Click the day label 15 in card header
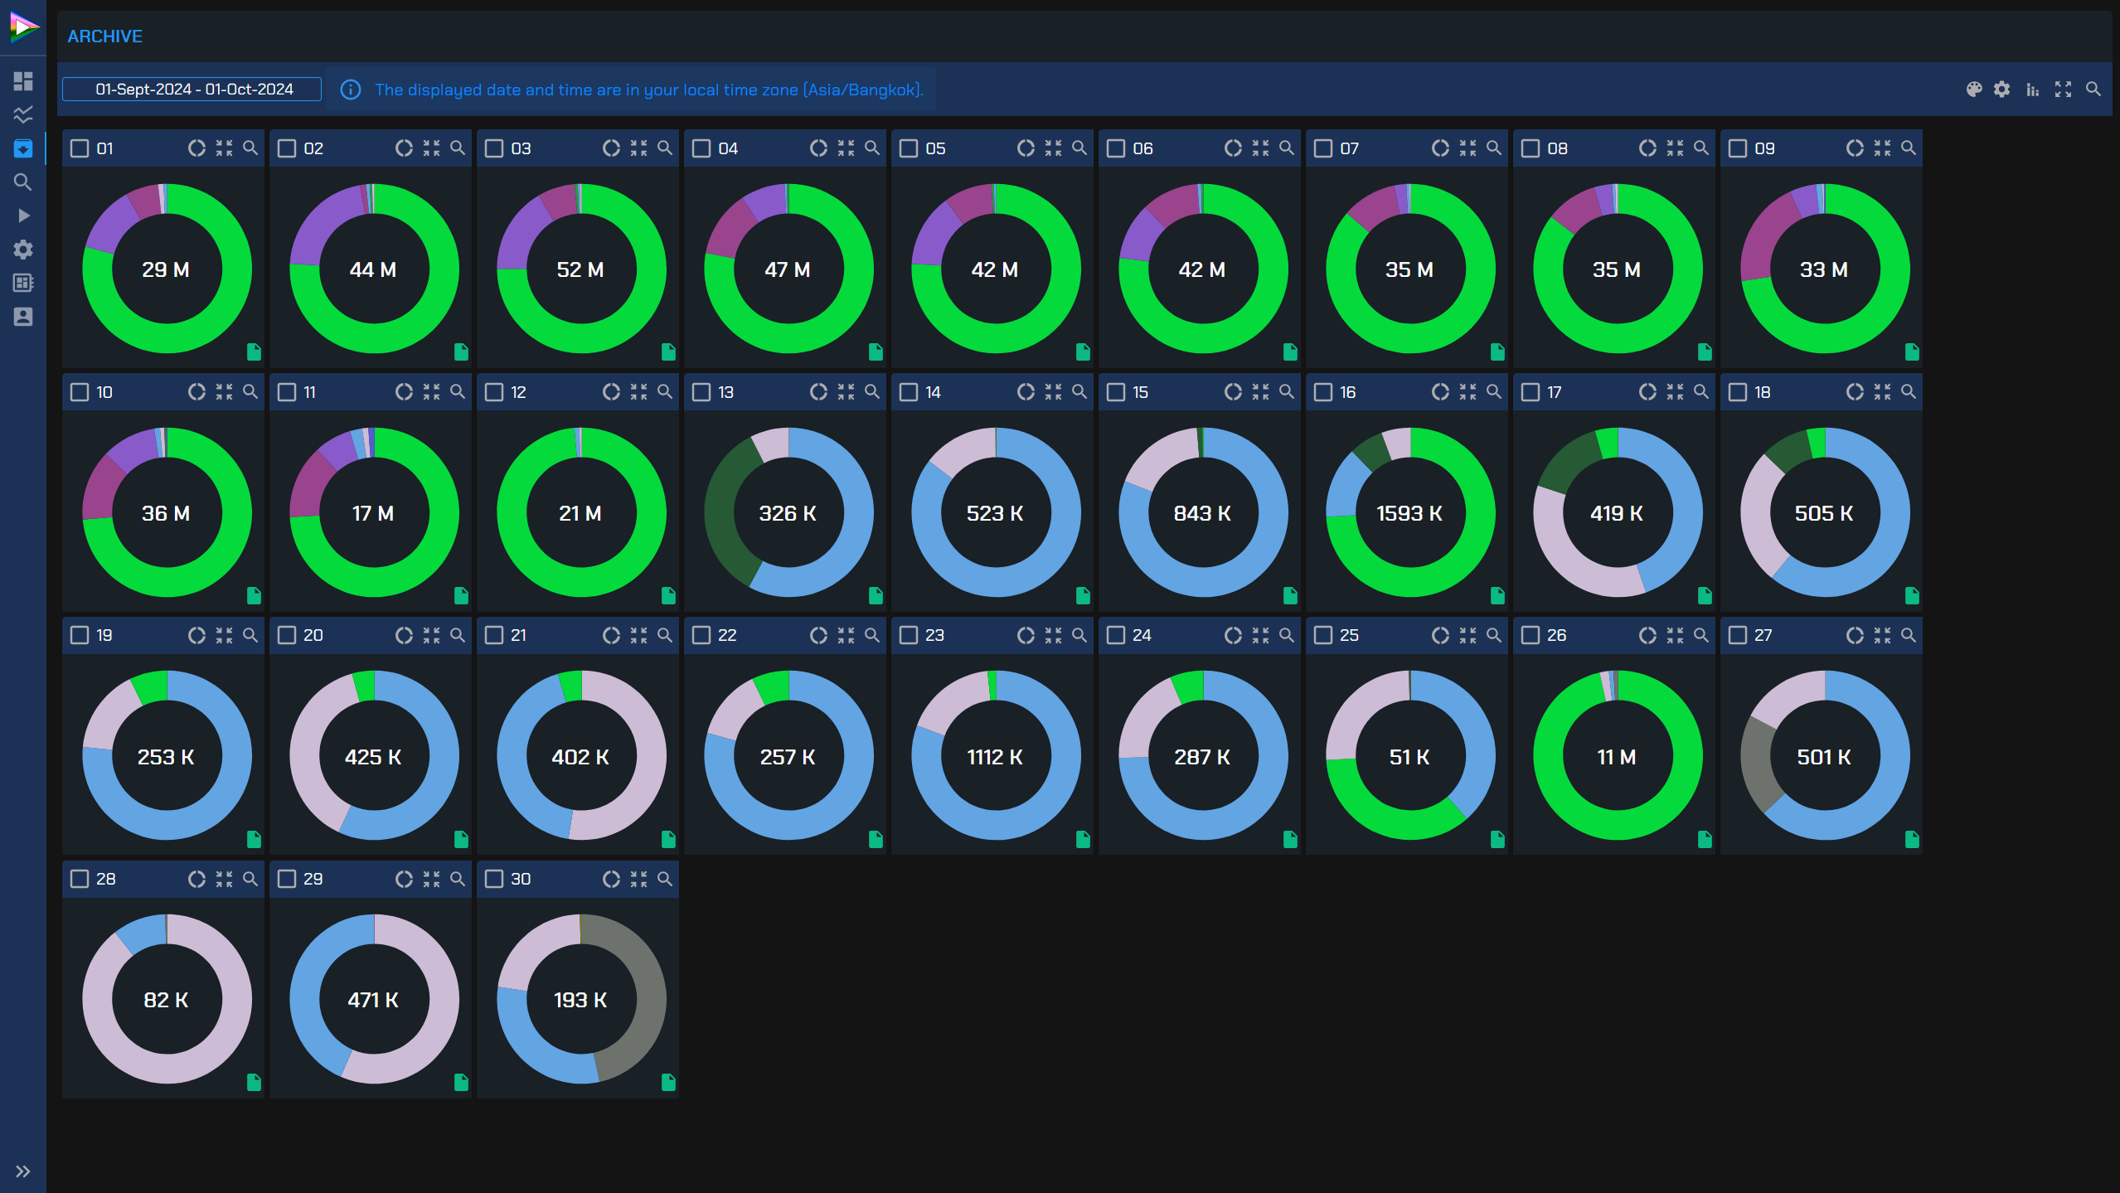 tap(1141, 392)
